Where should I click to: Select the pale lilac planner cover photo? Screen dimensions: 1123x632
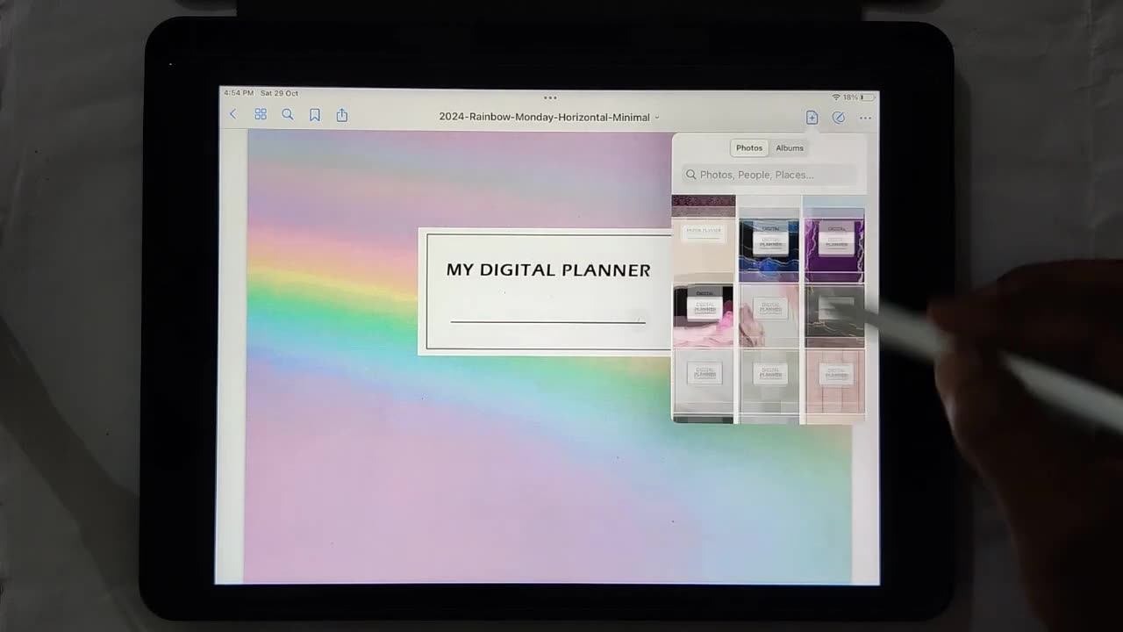[x=769, y=315]
